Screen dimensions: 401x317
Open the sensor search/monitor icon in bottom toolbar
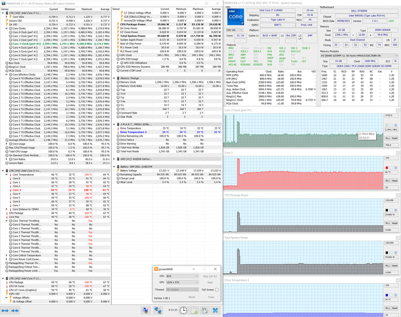[146, 310]
